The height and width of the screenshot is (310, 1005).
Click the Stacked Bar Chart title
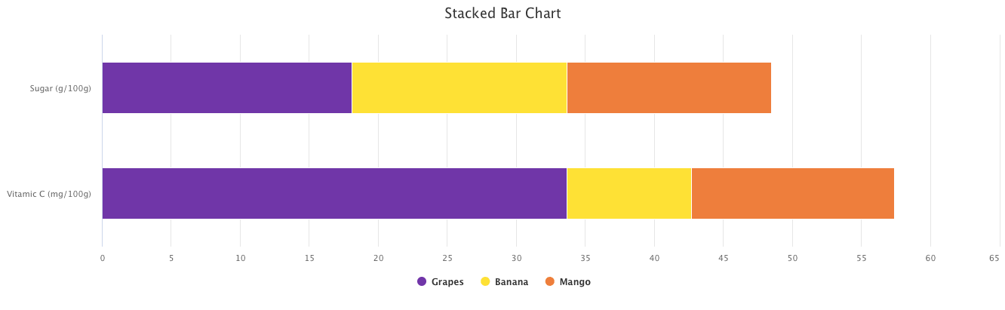(x=502, y=14)
